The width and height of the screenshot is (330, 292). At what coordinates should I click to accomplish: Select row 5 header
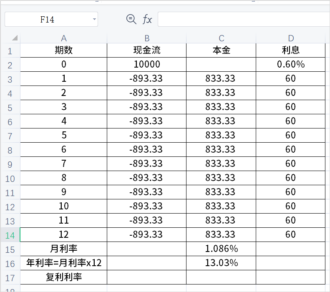(10, 107)
